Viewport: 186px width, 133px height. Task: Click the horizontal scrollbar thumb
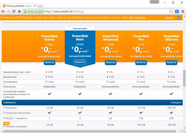89,131
